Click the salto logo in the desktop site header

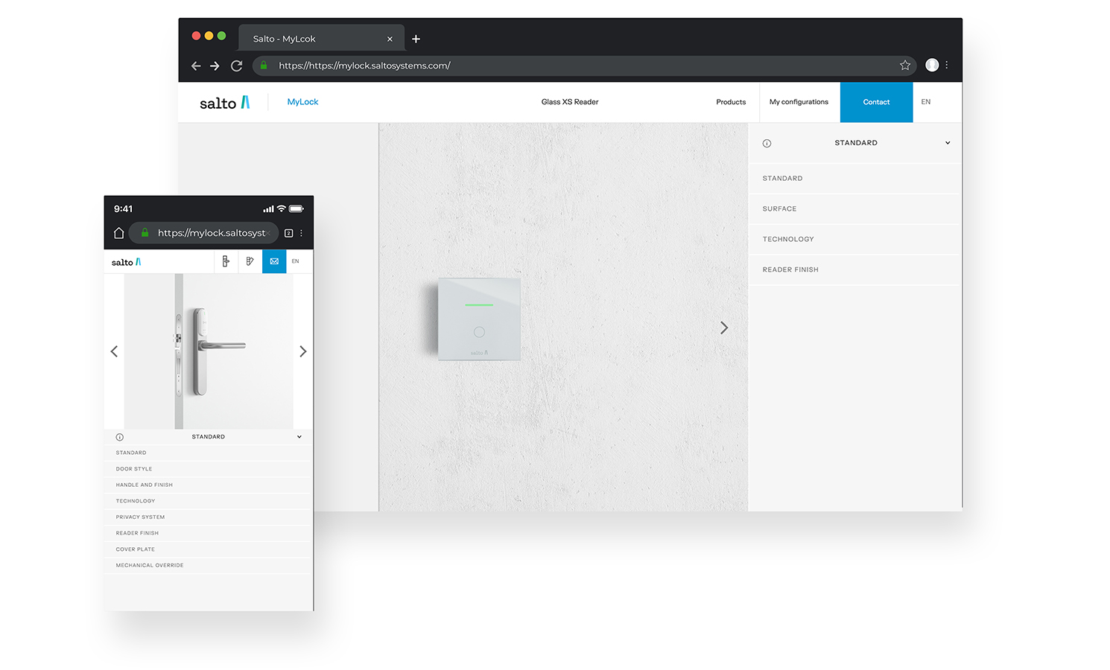point(224,103)
